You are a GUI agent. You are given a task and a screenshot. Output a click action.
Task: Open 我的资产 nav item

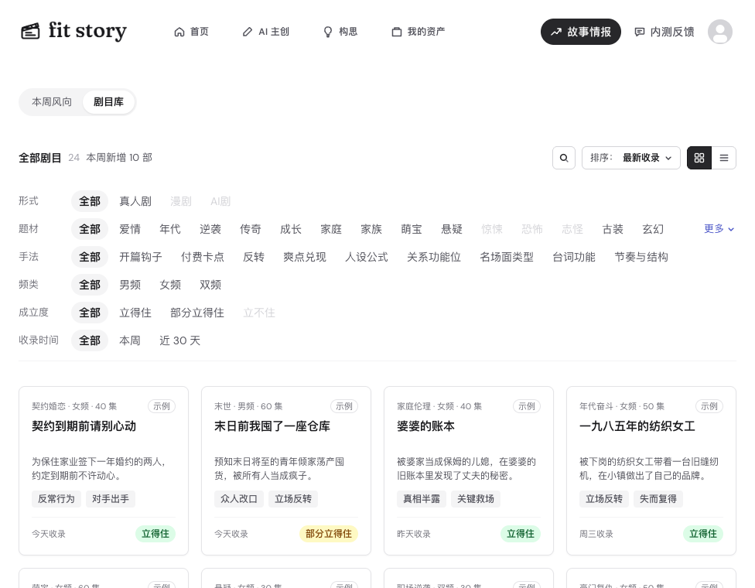coord(418,32)
